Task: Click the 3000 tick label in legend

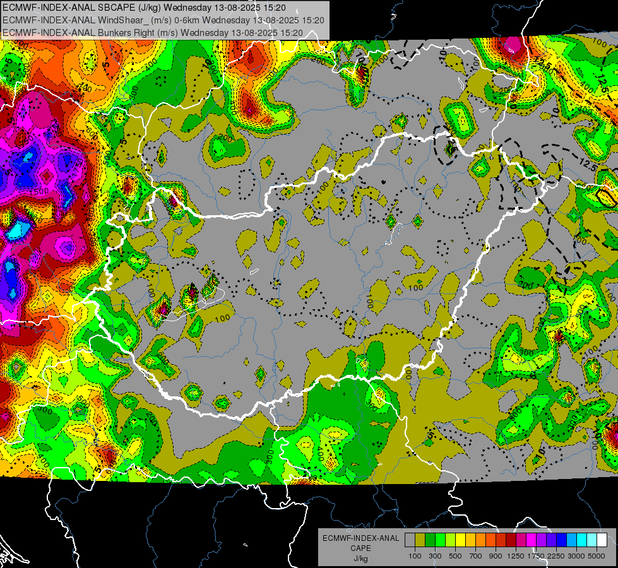Action: pyautogui.click(x=576, y=556)
